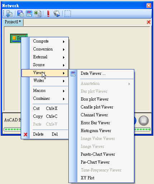Click the run pages toolbar icon
The width and height of the screenshot is (154, 184).
coord(57,14)
